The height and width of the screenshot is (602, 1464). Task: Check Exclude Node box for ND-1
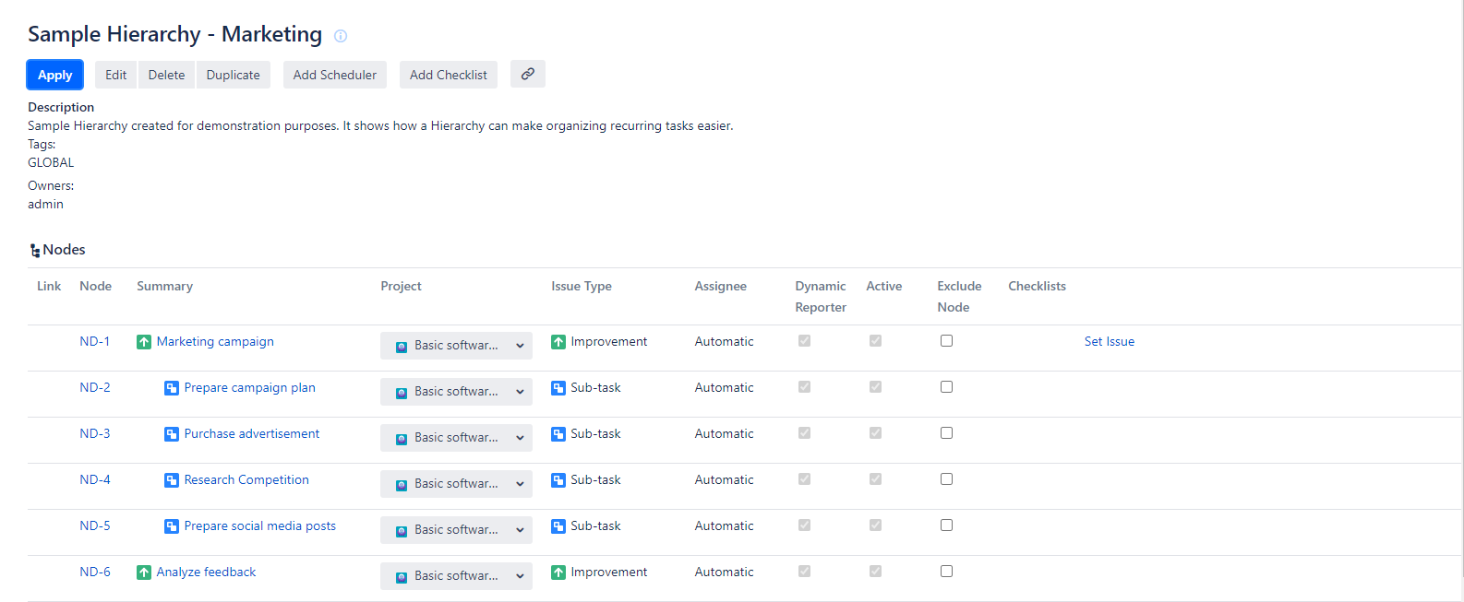coord(946,341)
